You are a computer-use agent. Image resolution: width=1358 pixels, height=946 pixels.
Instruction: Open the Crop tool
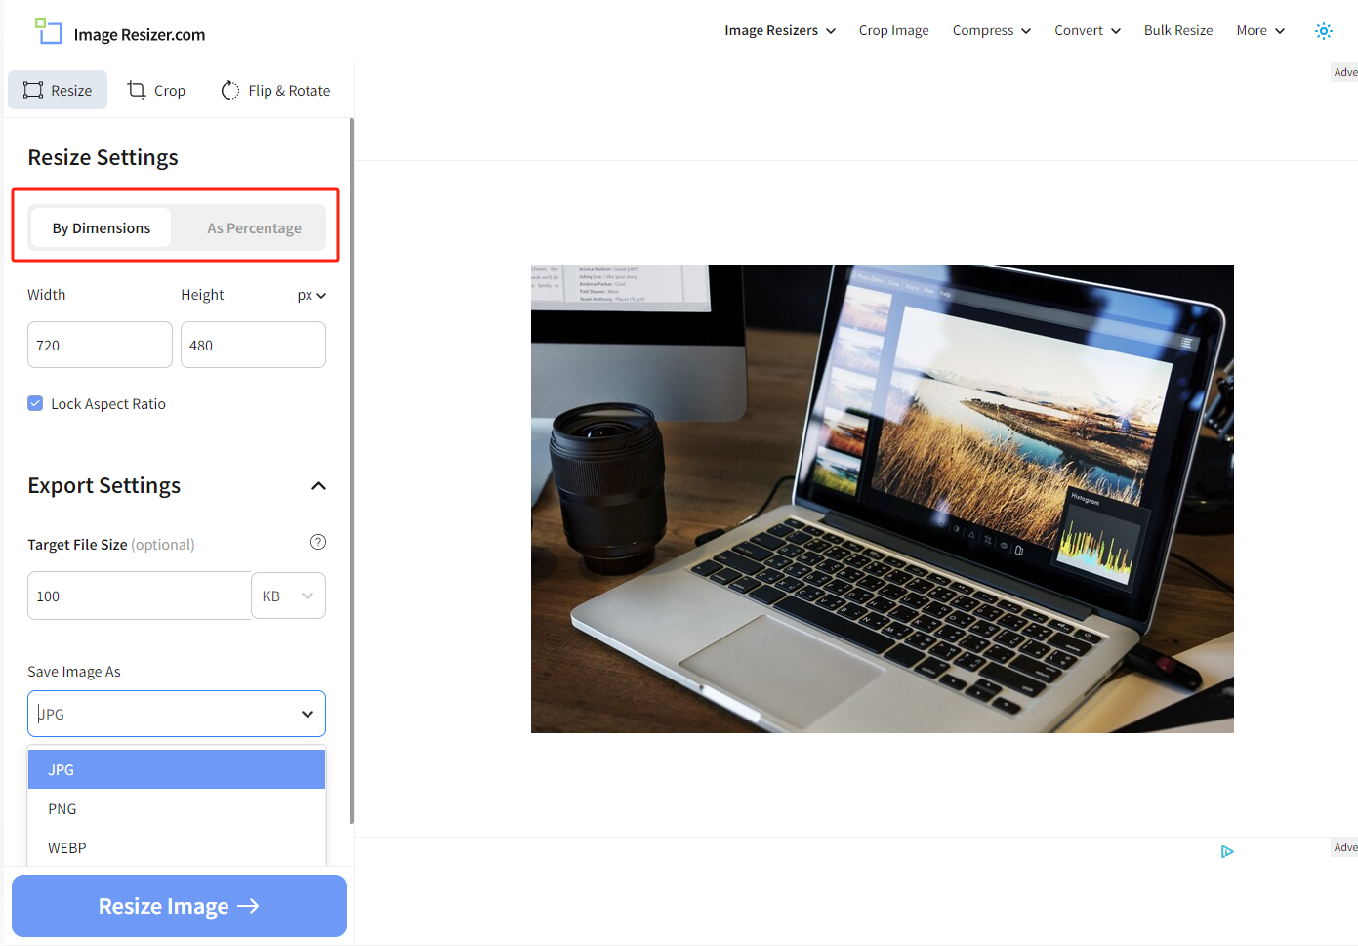[156, 89]
